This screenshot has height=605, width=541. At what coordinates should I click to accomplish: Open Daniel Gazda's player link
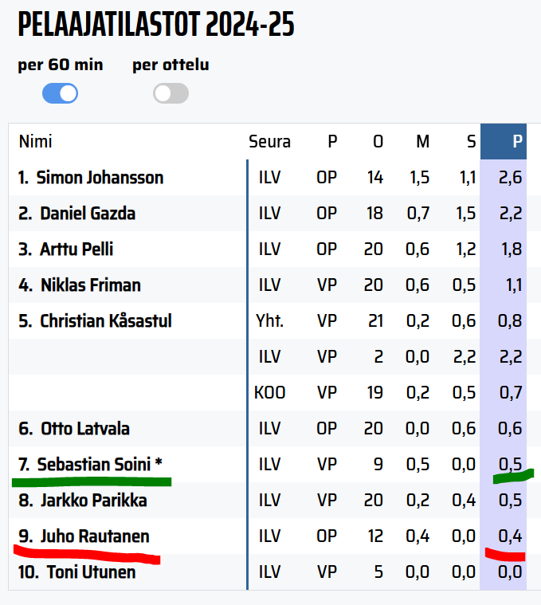pos(88,214)
